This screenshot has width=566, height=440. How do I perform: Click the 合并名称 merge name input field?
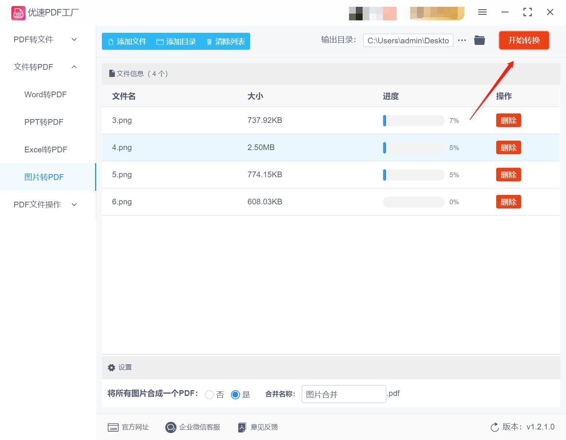click(x=343, y=394)
